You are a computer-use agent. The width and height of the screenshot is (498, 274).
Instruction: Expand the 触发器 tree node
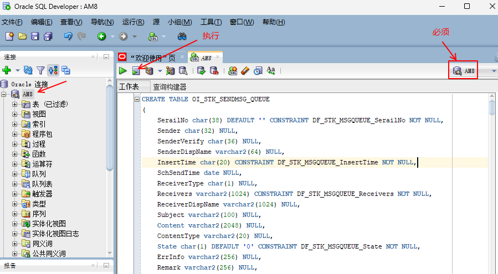tap(15, 194)
